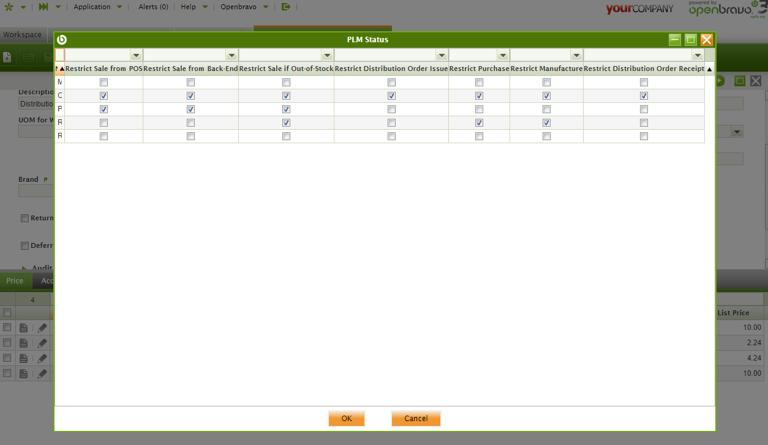Click the Cancel button
The height and width of the screenshot is (445, 768).
coord(416,419)
